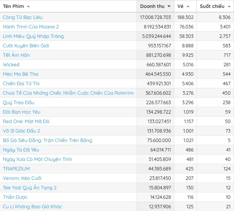Viewport: 234px width, 211px height.
Task: Open Venom: Kèo Cuối movie link
Action: (22, 178)
